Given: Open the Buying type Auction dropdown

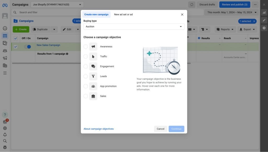Looking at the screenshot, I should coord(134,26).
